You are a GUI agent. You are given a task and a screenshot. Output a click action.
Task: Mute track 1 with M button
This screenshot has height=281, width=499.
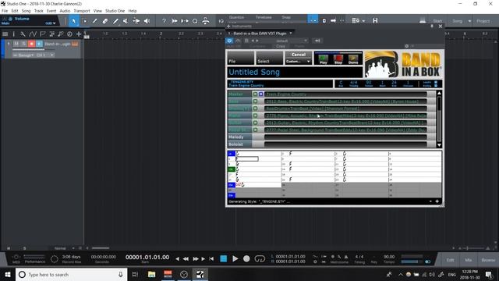(x=16, y=44)
